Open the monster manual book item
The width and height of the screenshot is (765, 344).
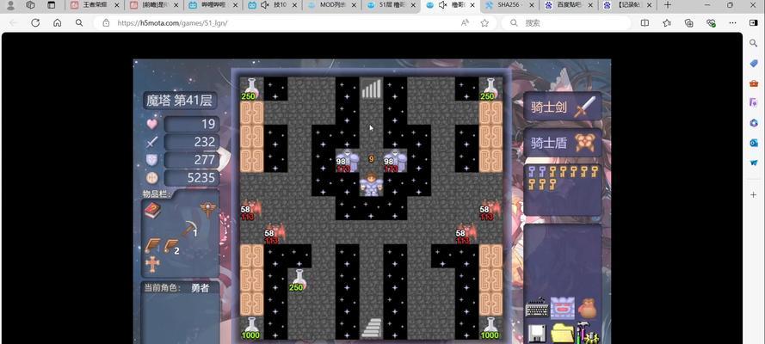[152, 211]
